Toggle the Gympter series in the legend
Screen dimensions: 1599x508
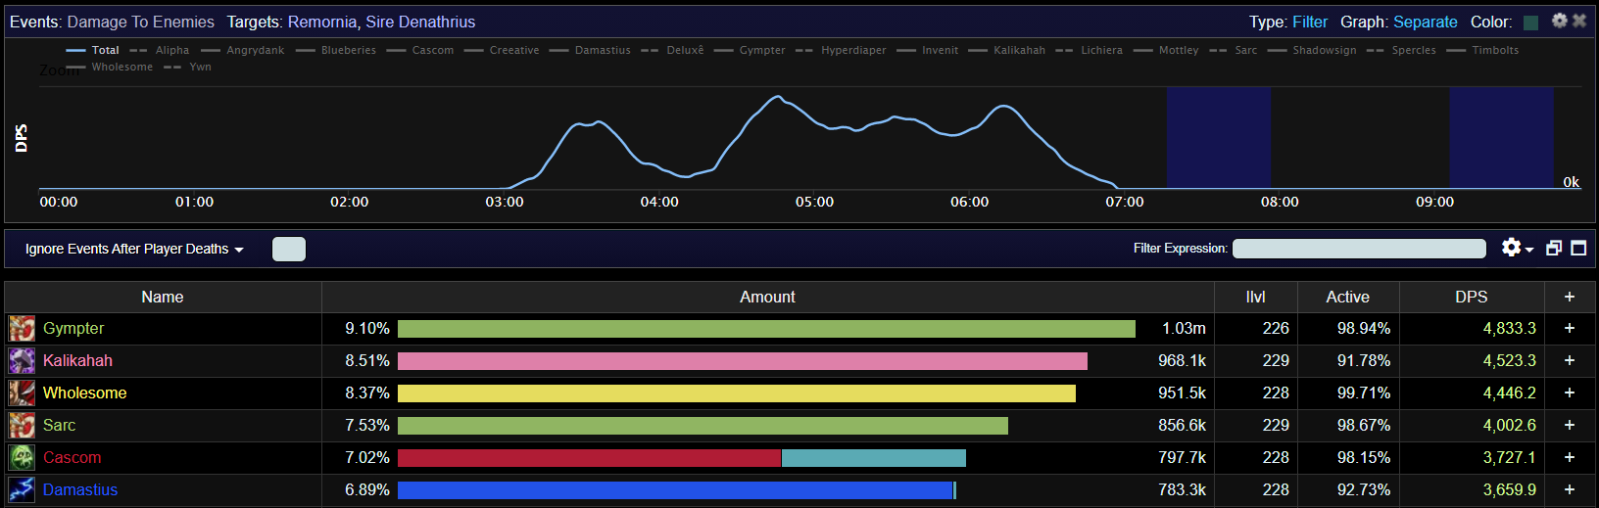point(750,50)
